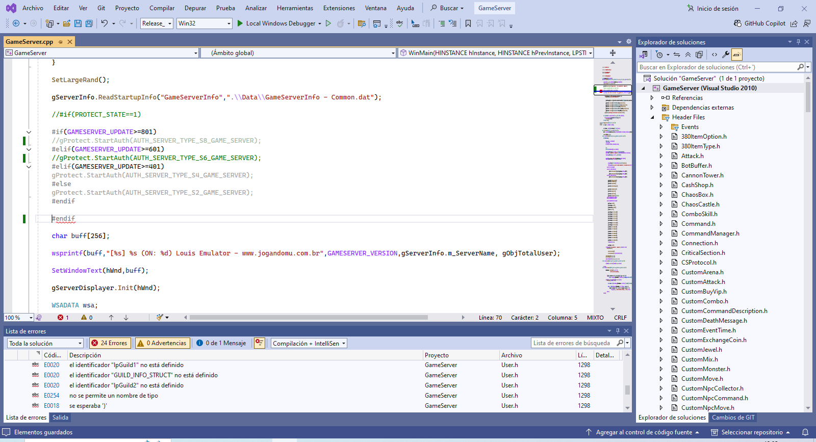Click the editor settings gear icon above Solution Explorer
This screenshot has width=816, height=442.
click(x=629, y=42)
